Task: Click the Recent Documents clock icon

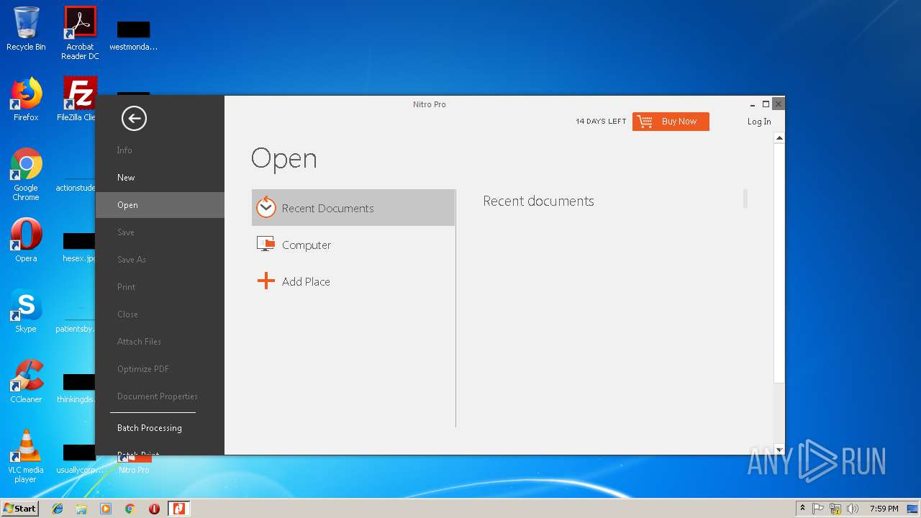Action: (x=266, y=207)
